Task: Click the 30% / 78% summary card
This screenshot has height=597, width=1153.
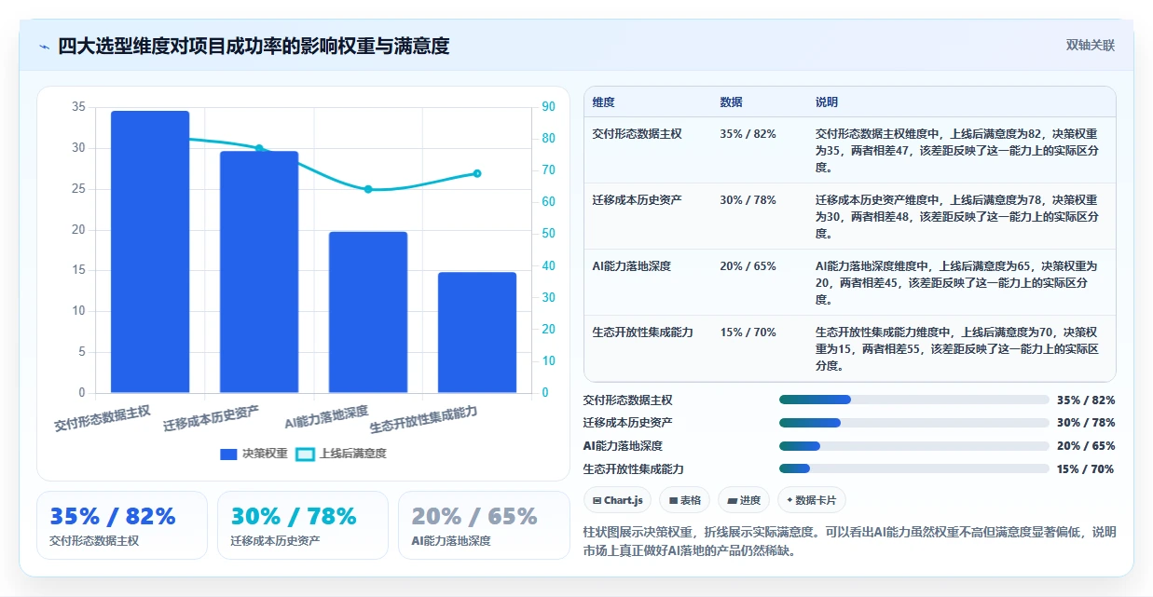Action: click(x=303, y=525)
